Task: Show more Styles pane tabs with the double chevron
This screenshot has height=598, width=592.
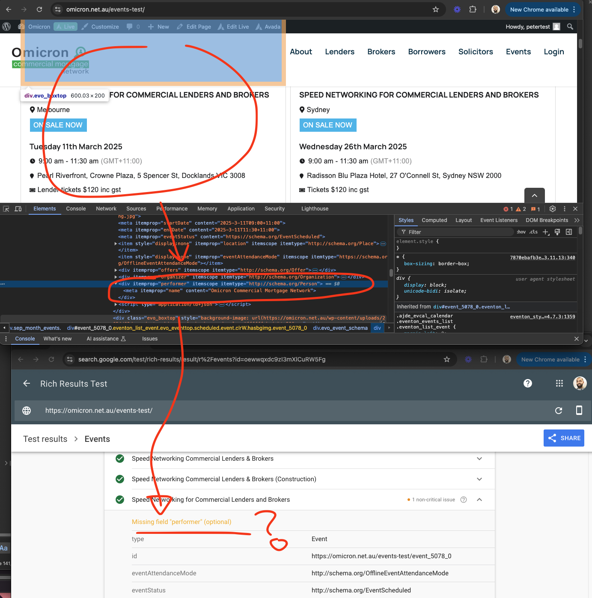Action: click(577, 220)
